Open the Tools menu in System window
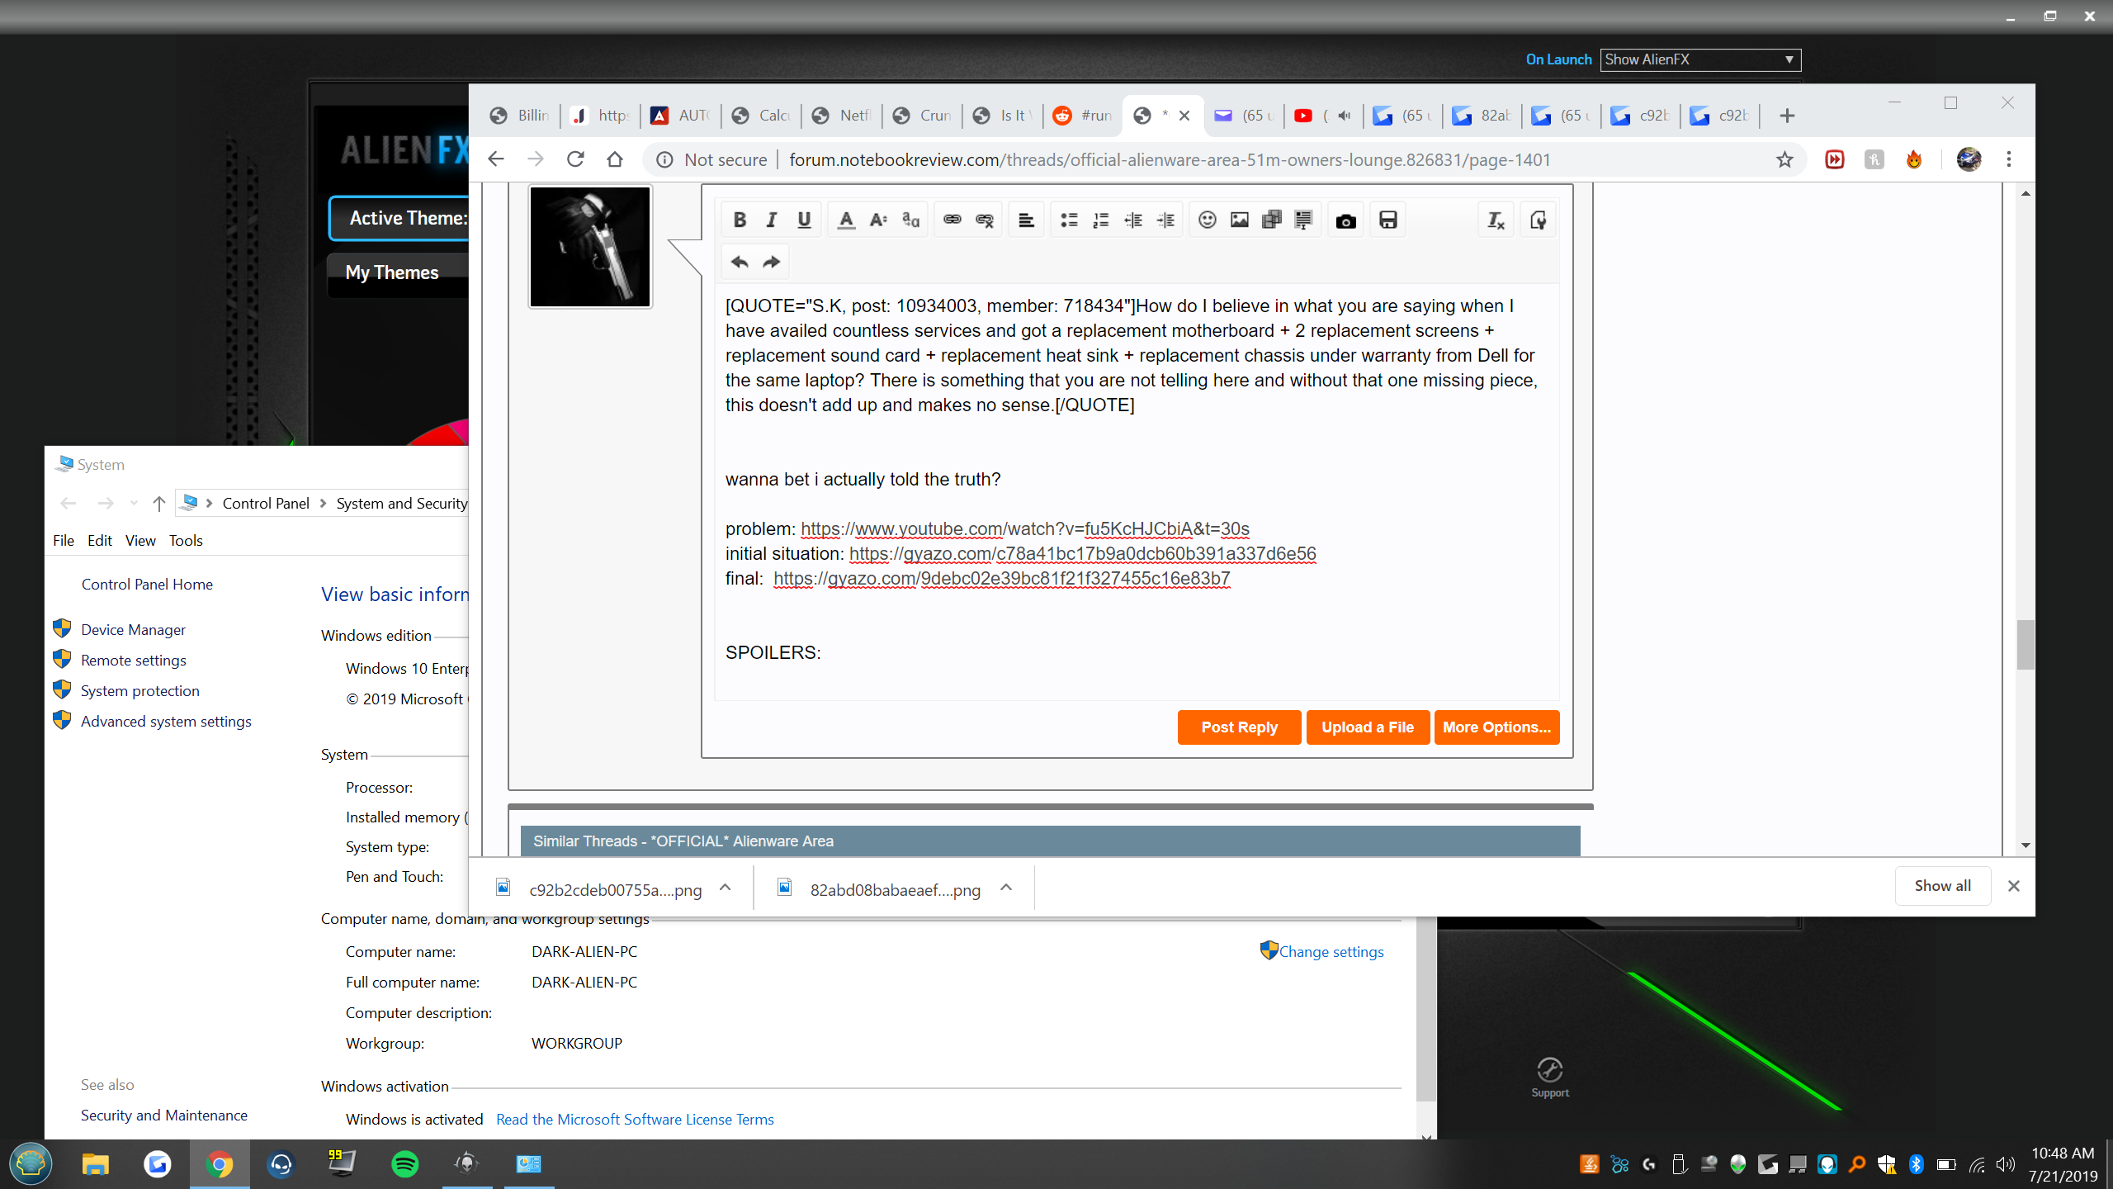The image size is (2113, 1189). [186, 540]
